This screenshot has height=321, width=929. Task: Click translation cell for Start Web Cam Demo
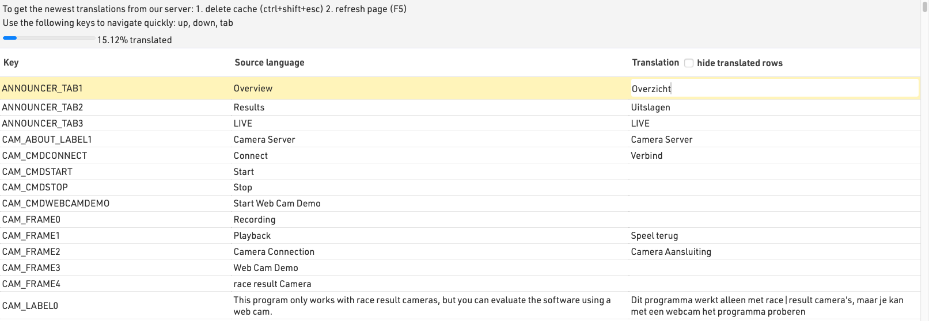click(773, 204)
